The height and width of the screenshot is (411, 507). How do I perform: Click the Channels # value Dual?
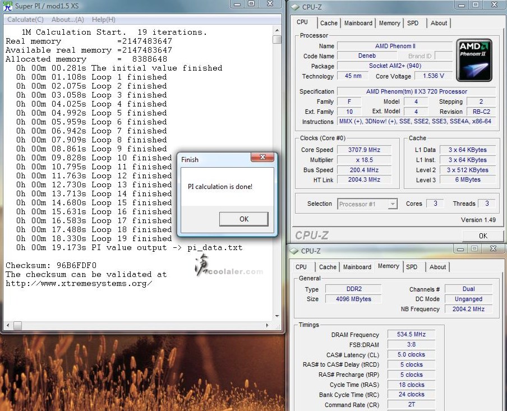(468, 289)
